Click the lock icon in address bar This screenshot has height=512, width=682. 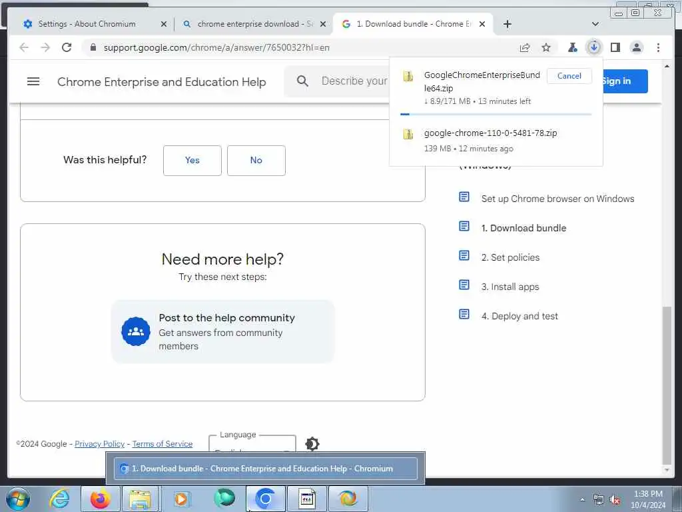[93, 47]
